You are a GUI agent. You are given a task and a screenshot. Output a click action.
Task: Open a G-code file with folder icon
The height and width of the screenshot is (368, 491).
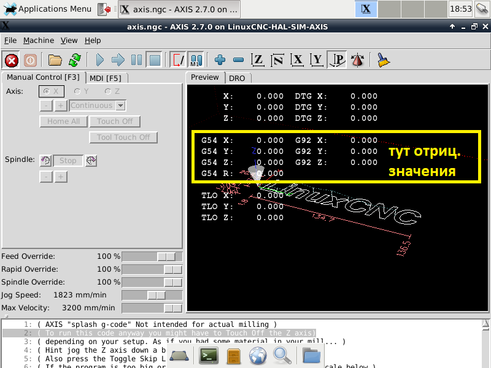tap(55, 59)
